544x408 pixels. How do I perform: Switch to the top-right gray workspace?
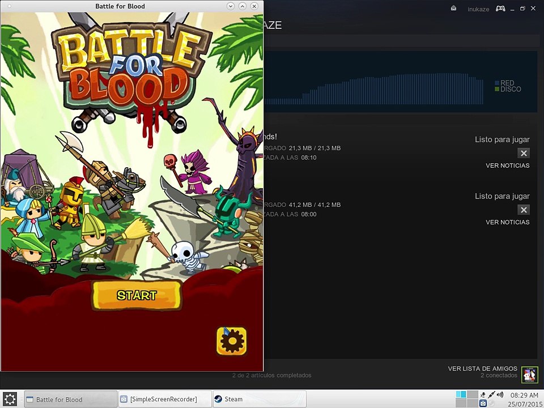[x=473, y=394]
